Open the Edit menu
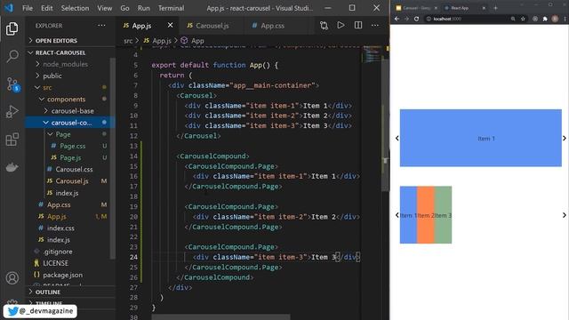Screen dimensions: 569x320 [47, 8]
